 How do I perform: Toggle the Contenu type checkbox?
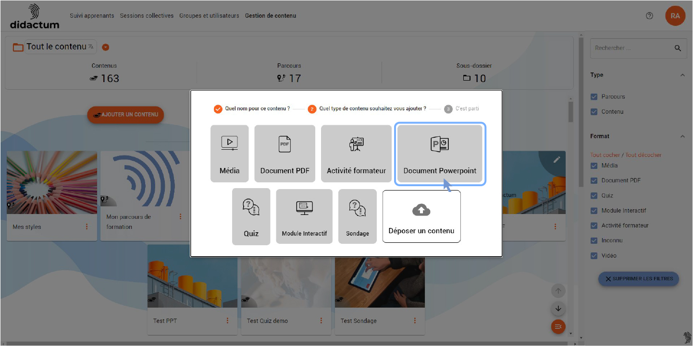tap(594, 112)
